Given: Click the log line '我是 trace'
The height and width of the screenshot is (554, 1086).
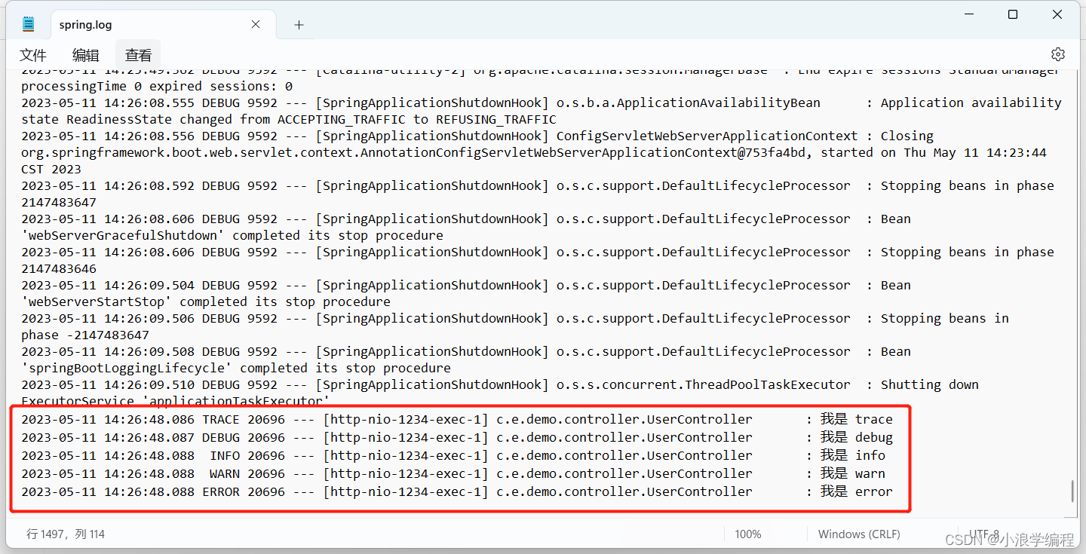Looking at the screenshot, I should pos(457,419).
